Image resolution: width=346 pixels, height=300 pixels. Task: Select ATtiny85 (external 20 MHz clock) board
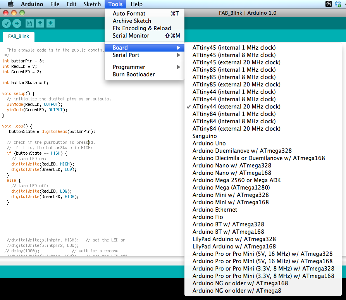(x=263, y=84)
